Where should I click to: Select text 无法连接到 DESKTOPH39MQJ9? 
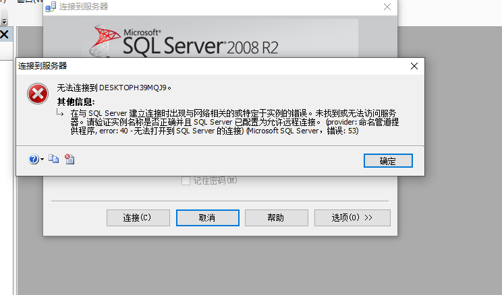coord(114,88)
